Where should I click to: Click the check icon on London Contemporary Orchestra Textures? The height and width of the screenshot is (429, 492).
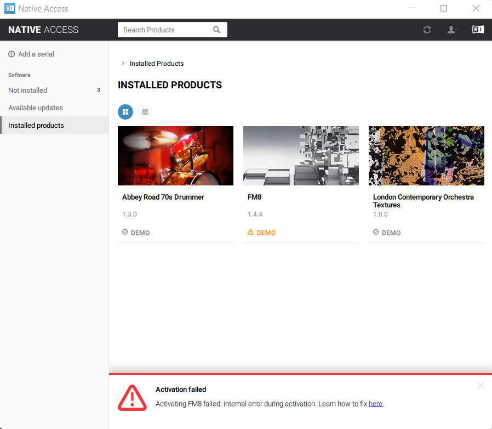pos(376,232)
